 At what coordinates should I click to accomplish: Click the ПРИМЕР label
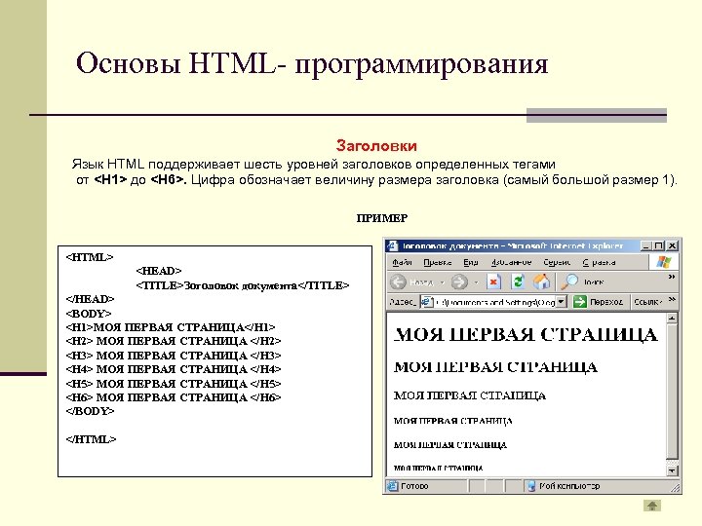point(382,218)
